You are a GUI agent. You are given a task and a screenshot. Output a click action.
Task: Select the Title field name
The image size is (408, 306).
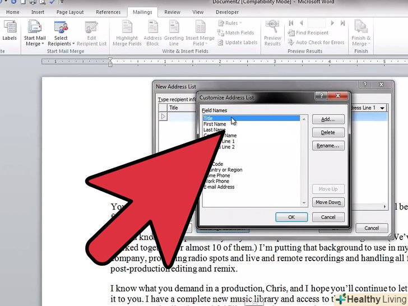tap(251, 118)
